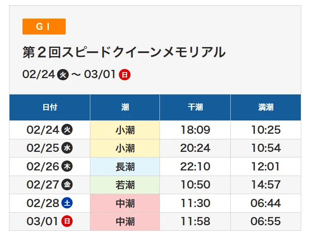Click the 干潮 column header
The width and height of the screenshot is (309, 236).
click(195, 107)
